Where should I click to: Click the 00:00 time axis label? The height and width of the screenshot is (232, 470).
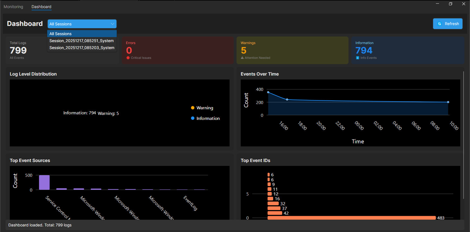click(359, 126)
